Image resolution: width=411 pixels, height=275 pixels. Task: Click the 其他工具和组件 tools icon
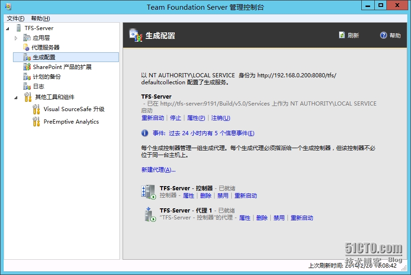click(x=28, y=97)
